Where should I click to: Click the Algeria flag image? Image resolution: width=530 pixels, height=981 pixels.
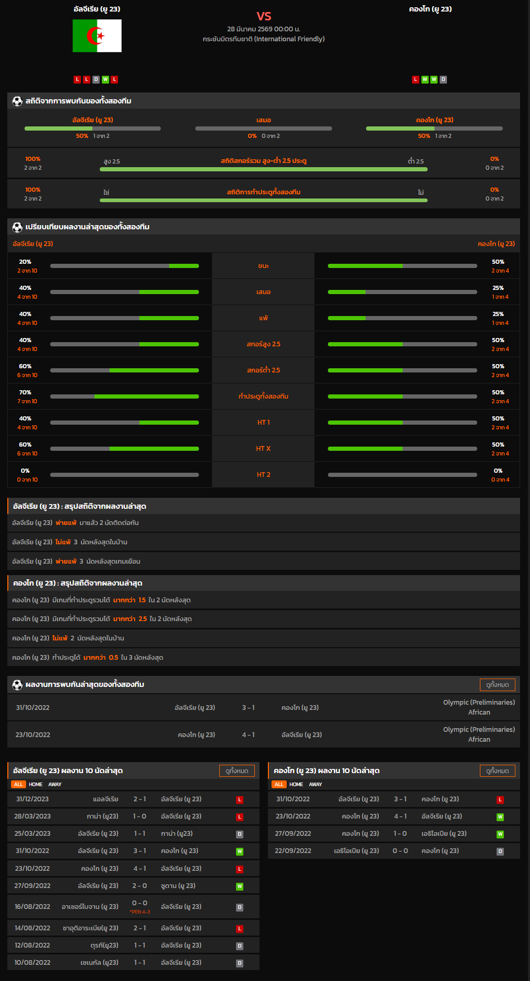tap(97, 36)
